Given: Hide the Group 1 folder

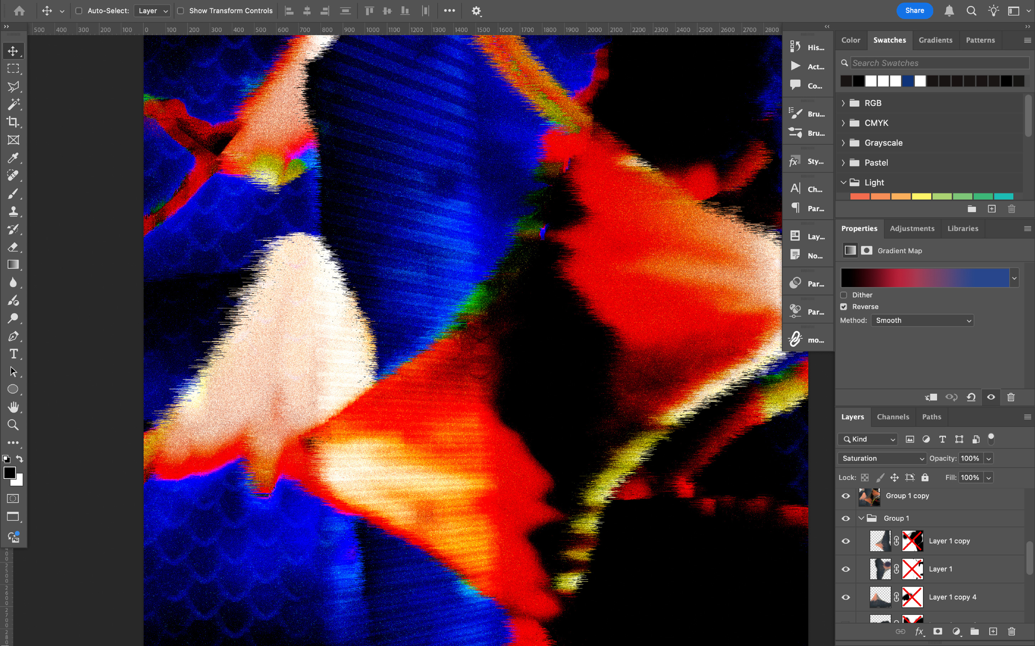Looking at the screenshot, I should [x=846, y=518].
